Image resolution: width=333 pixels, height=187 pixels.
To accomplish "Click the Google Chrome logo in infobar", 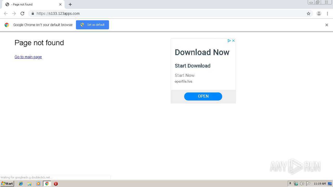I will [7, 25].
